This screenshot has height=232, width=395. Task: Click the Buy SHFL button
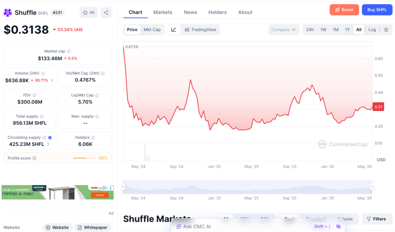coord(377,10)
